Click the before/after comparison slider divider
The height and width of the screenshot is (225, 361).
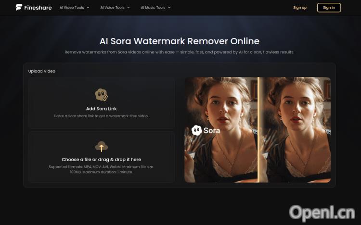258,130
